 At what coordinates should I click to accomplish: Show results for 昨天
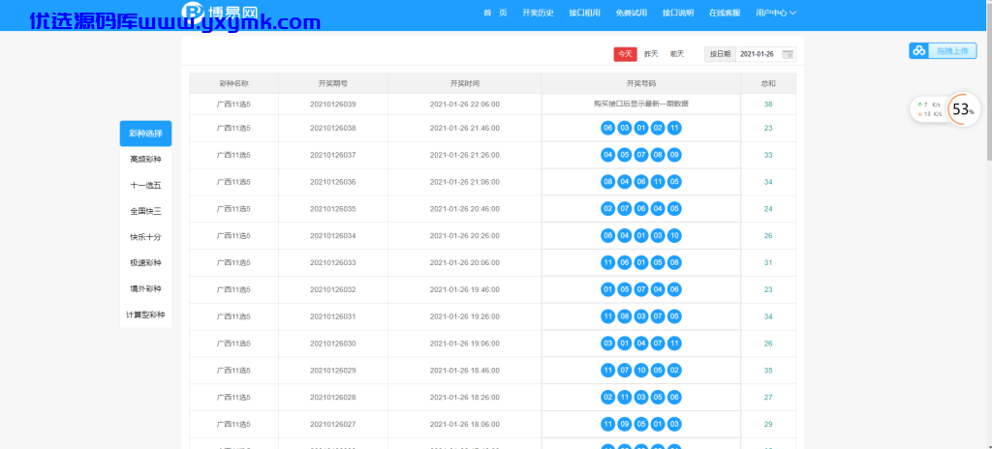point(651,54)
